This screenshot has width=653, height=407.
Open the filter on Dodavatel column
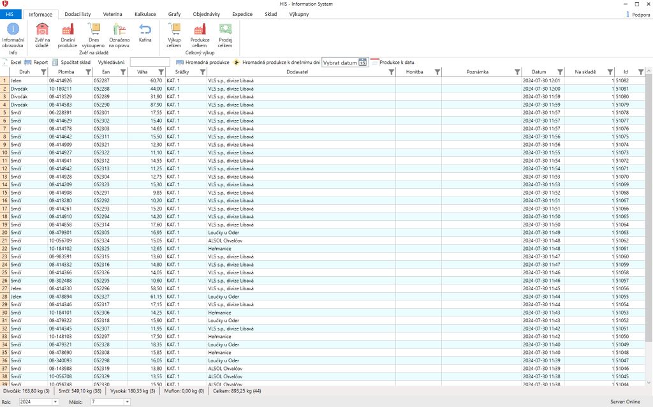(x=391, y=72)
